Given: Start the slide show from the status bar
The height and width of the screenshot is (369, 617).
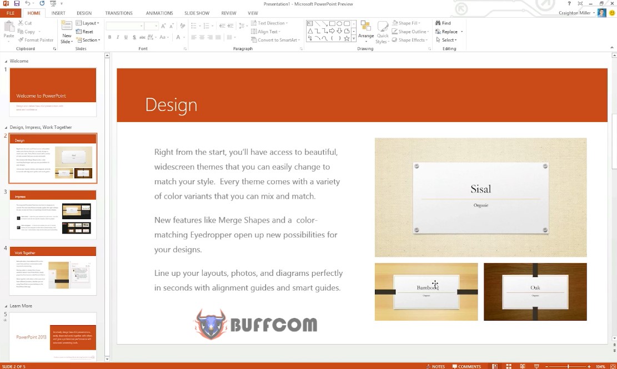Looking at the screenshot, I should pos(536,366).
